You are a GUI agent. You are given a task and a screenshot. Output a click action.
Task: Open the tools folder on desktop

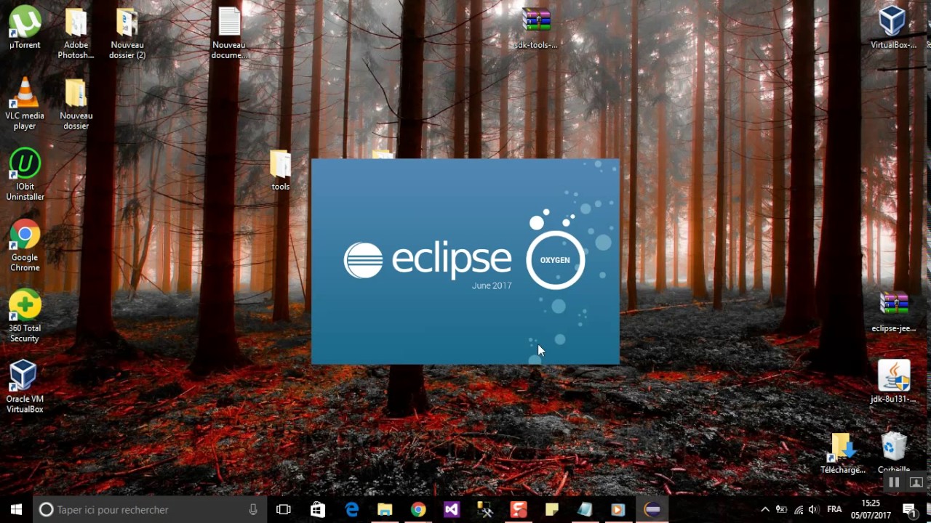click(x=281, y=171)
